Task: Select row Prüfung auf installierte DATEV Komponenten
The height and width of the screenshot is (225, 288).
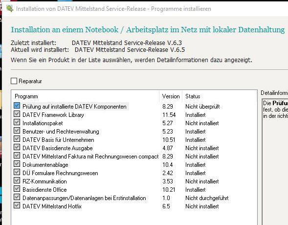Action: [74, 107]
